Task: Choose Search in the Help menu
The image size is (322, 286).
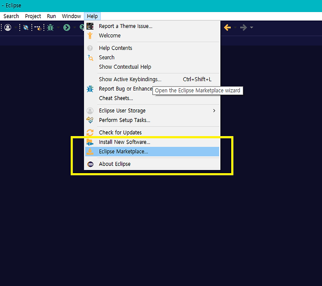Action: point(152,58)
